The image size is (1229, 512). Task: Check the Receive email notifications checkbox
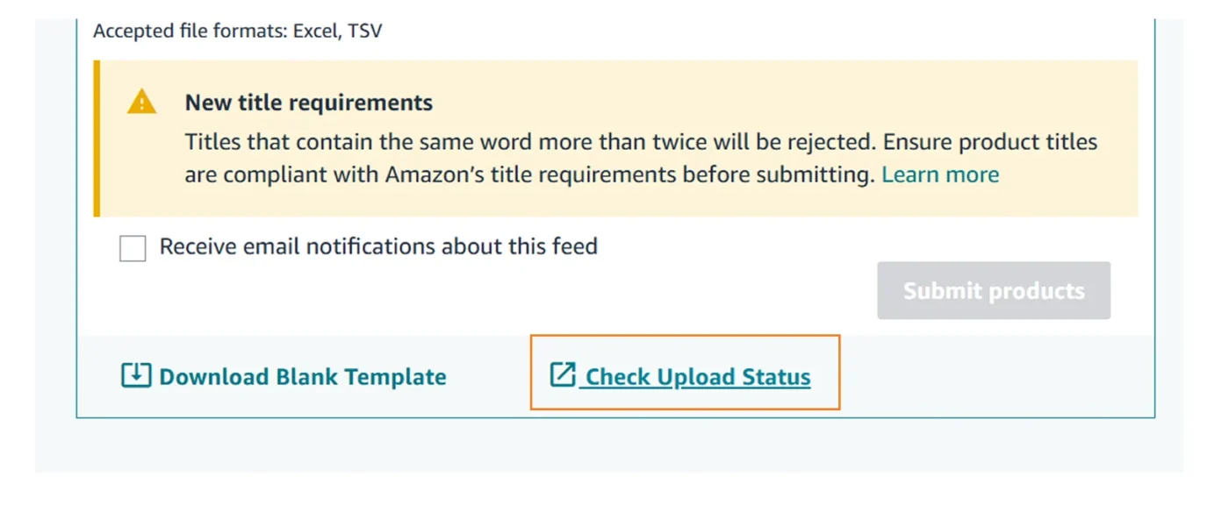pos(132,248)
